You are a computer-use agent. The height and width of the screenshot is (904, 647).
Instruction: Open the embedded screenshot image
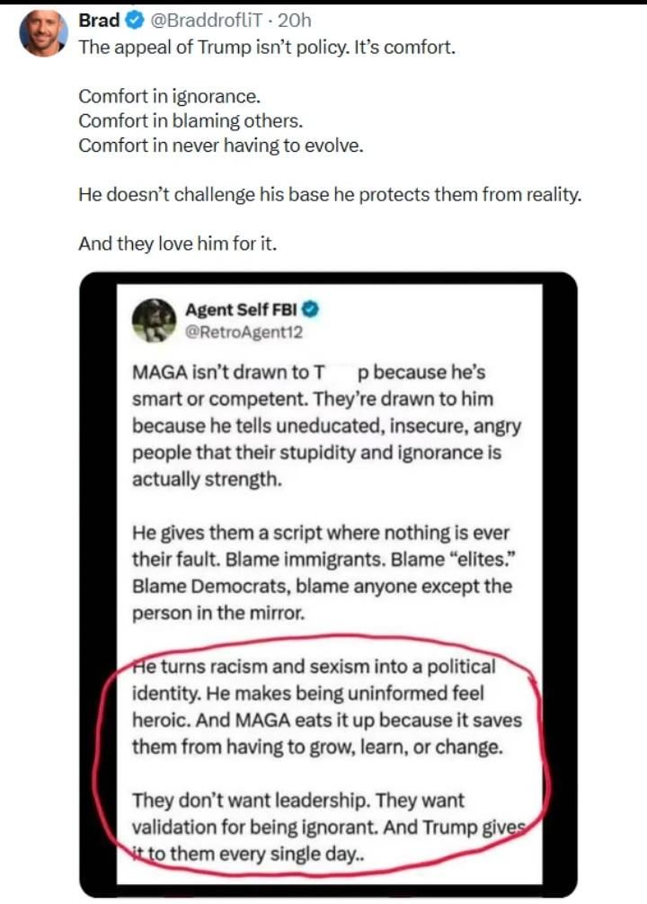[328, 584]
